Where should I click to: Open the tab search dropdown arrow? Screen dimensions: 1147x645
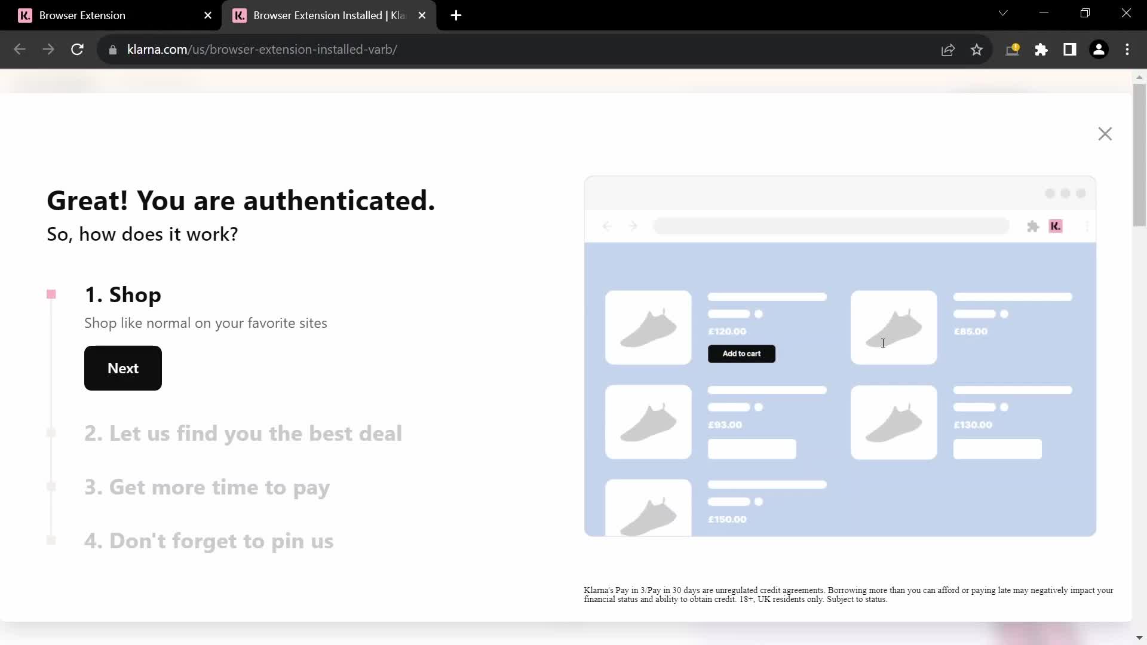click(x=1003, y=13)
